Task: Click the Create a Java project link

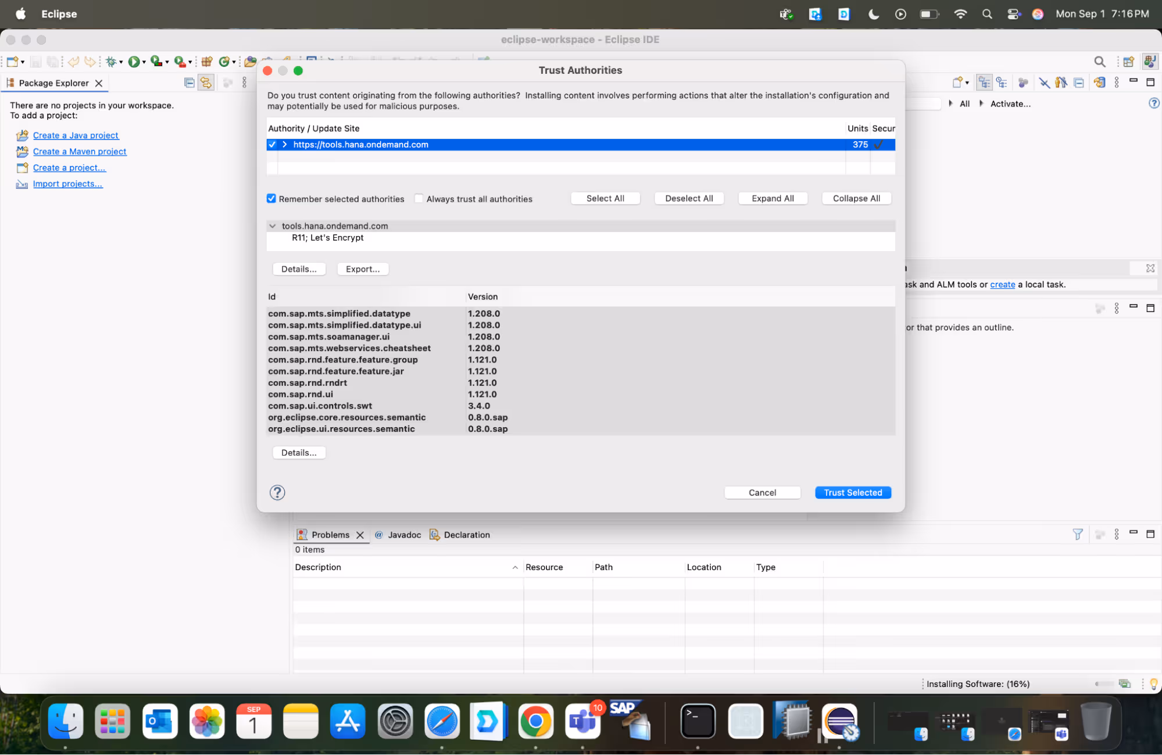Action: tap(76, 135)
